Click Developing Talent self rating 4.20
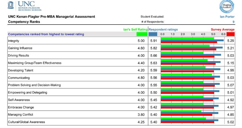 (141, 70)
